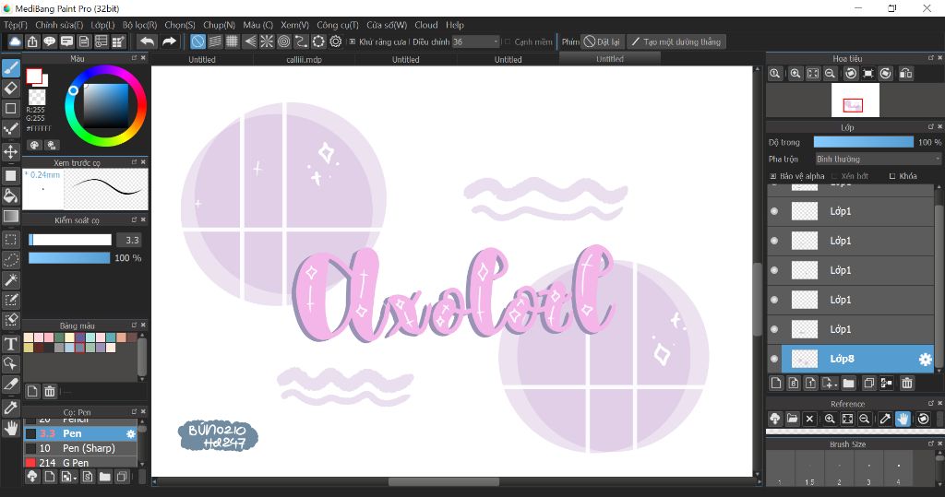Adjust Độ trong layer opacity slider

[x=863, y=142]
